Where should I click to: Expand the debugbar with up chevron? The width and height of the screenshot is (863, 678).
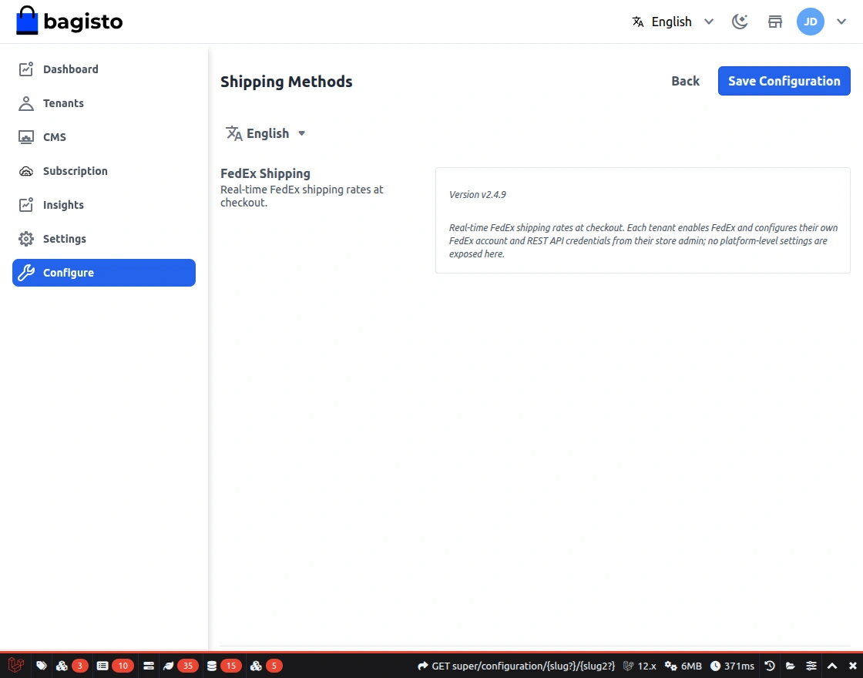[832, 666]
